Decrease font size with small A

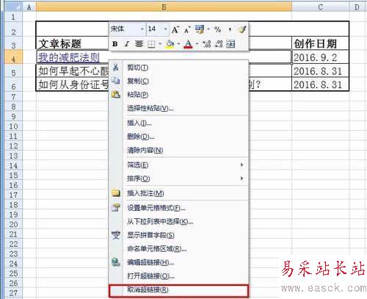(x=187, y=30)
